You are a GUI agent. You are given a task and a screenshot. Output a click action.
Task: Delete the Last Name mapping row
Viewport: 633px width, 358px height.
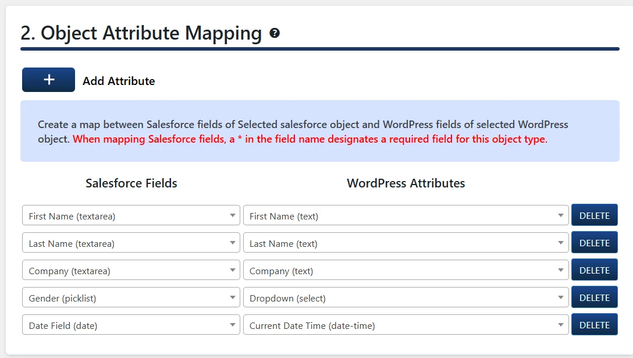point(594,242)
